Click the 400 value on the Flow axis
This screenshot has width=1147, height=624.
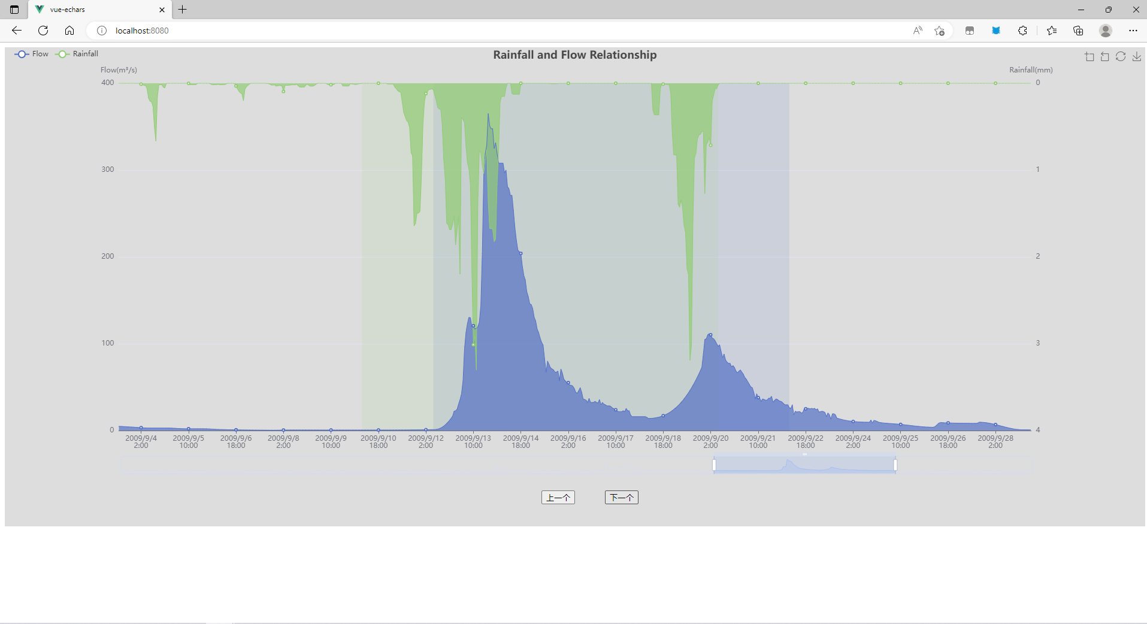[108, 83]
